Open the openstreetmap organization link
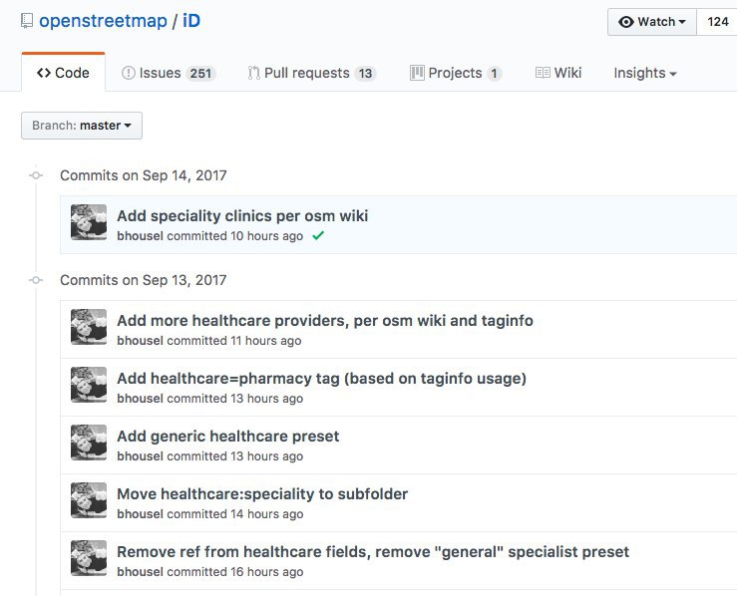Image resolution: width=737 pixels, height=596 pixels. coord(103,21)
